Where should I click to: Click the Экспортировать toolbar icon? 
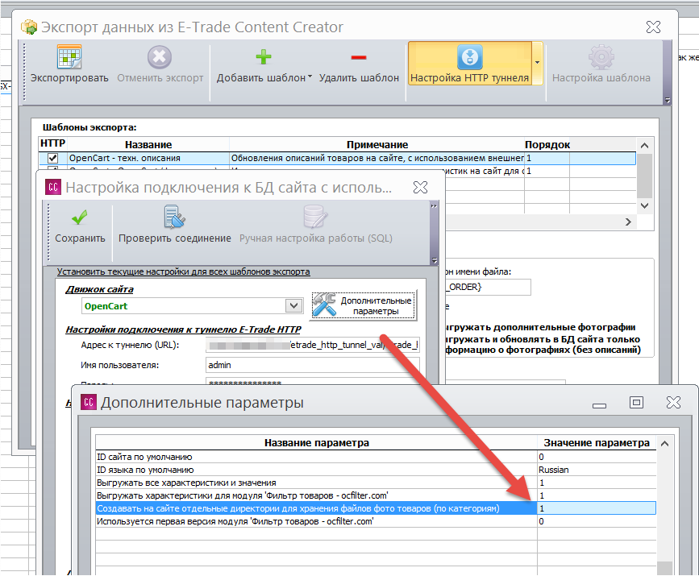point(69,57)
